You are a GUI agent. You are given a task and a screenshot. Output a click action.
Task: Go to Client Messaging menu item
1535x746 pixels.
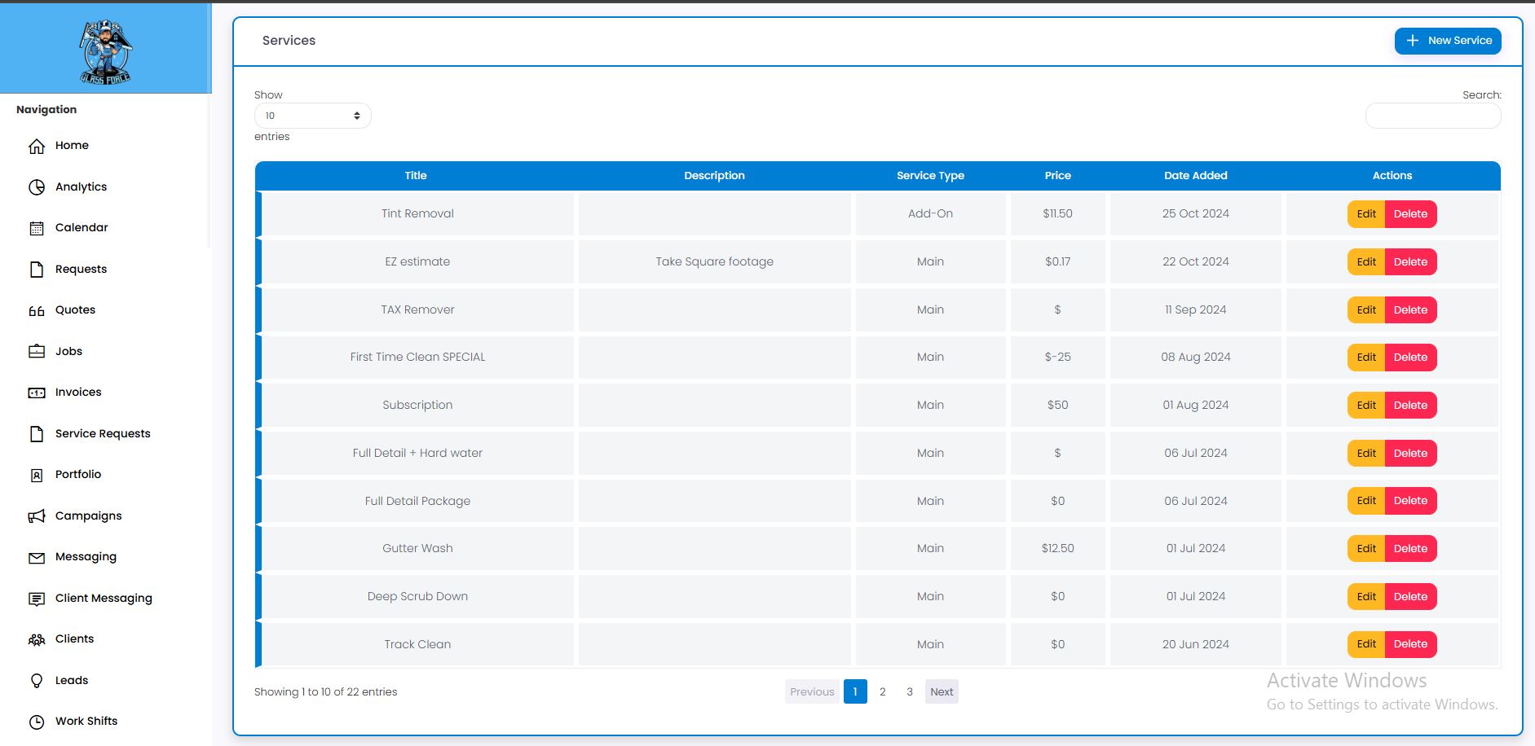click(x=104, y=599)
